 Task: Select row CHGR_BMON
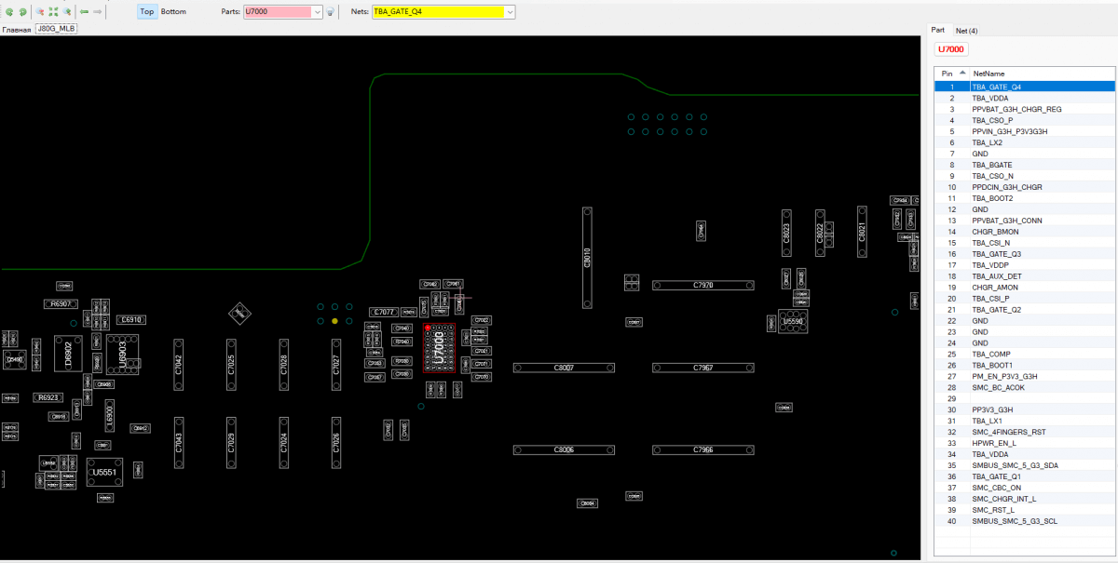pyautogui.click(x=1024, y=232)
